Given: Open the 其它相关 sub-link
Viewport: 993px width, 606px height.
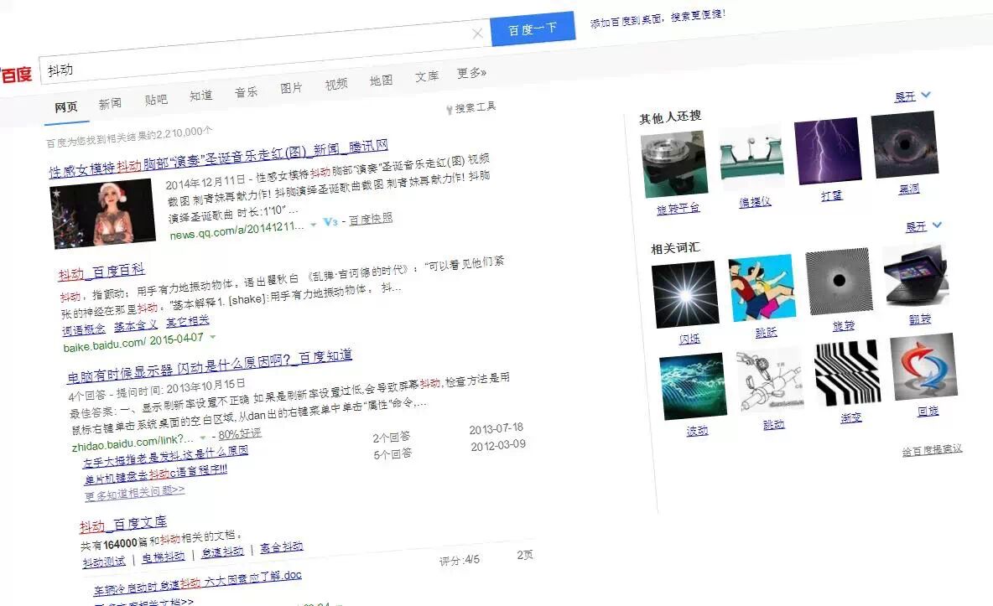Looking at the screenshot, I should pyautogui.click(x=188, y=322).
